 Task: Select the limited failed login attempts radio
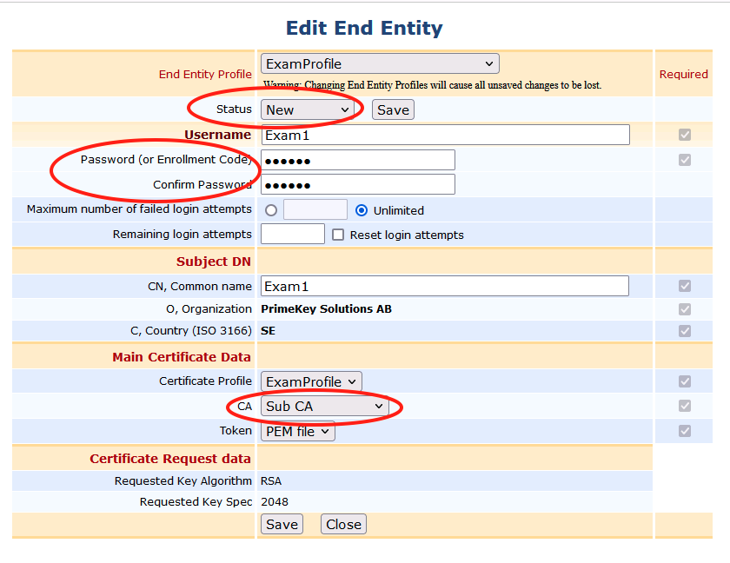(272, 210)
